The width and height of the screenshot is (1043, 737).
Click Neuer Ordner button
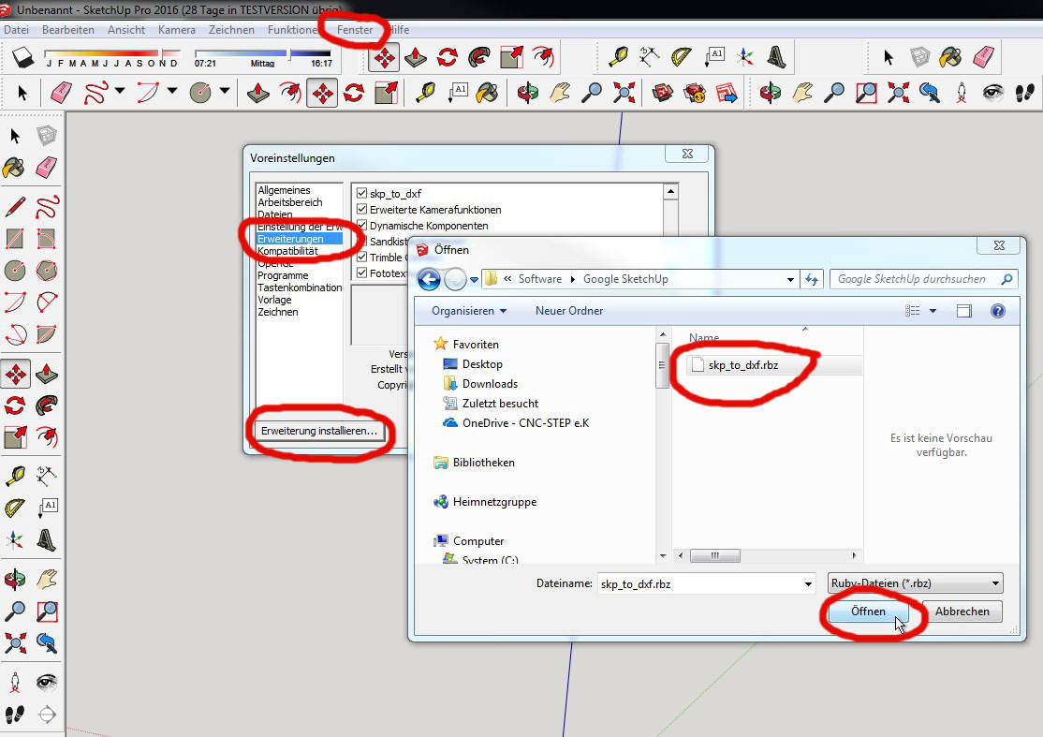[569, 311]
